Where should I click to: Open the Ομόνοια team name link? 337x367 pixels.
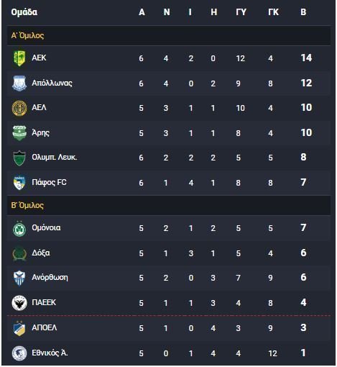[46, 227]
